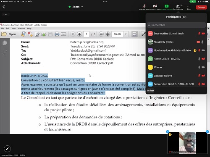Click the 96.4% zoom level field
This screenshot has height=157, width=210.
click(117, 34)
